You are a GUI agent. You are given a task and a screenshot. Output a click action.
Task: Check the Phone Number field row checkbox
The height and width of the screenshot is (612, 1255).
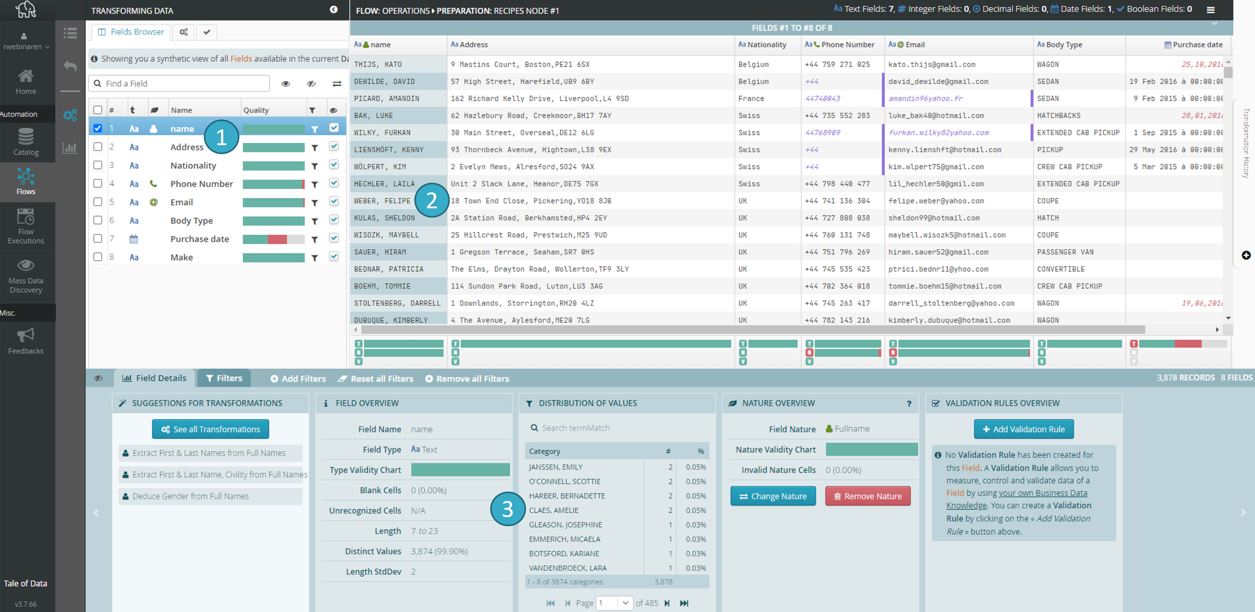click(x=98, y=184)
